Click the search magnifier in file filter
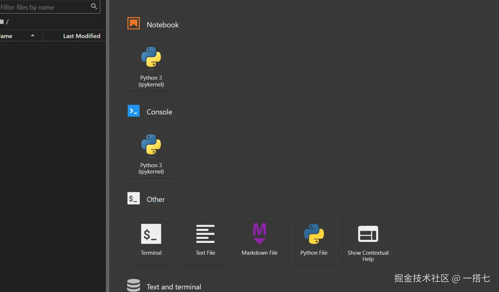The width and height of the screenshot is (499, 292). tap(94, 6)
